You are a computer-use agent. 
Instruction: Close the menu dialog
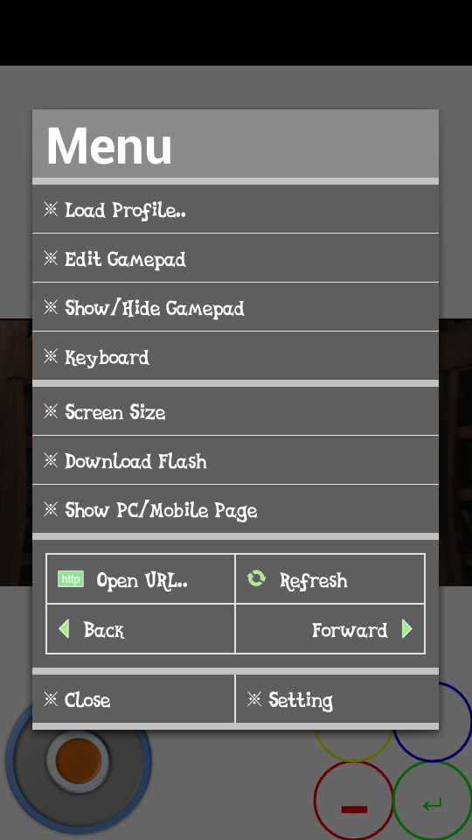pyautogui.click(x=133, y=698)
